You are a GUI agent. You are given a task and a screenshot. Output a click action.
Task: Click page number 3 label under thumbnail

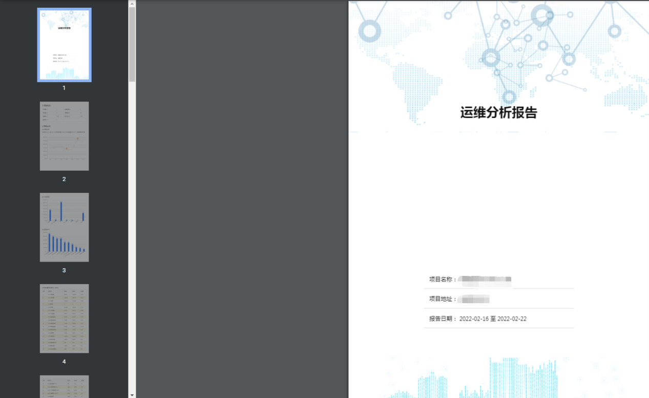click(x=64, y=270)
